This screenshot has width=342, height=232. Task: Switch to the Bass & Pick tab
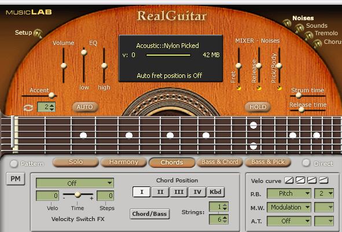(268, 162)
